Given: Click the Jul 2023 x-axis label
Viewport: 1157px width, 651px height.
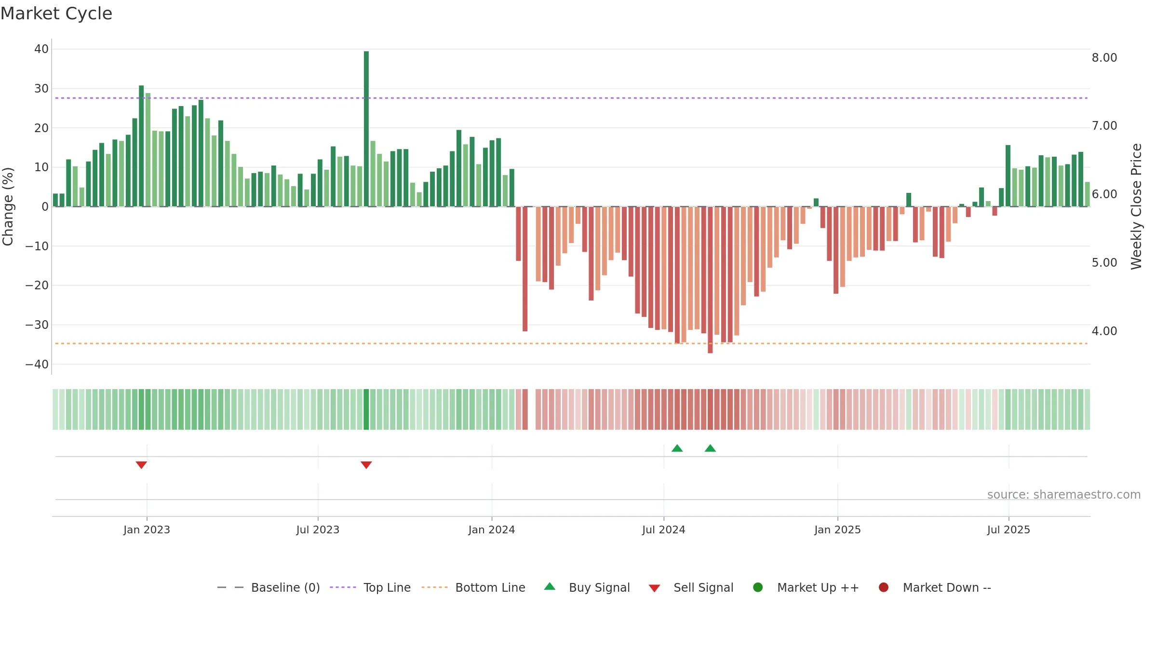Looking at the screenshot, I should [318, 530].
